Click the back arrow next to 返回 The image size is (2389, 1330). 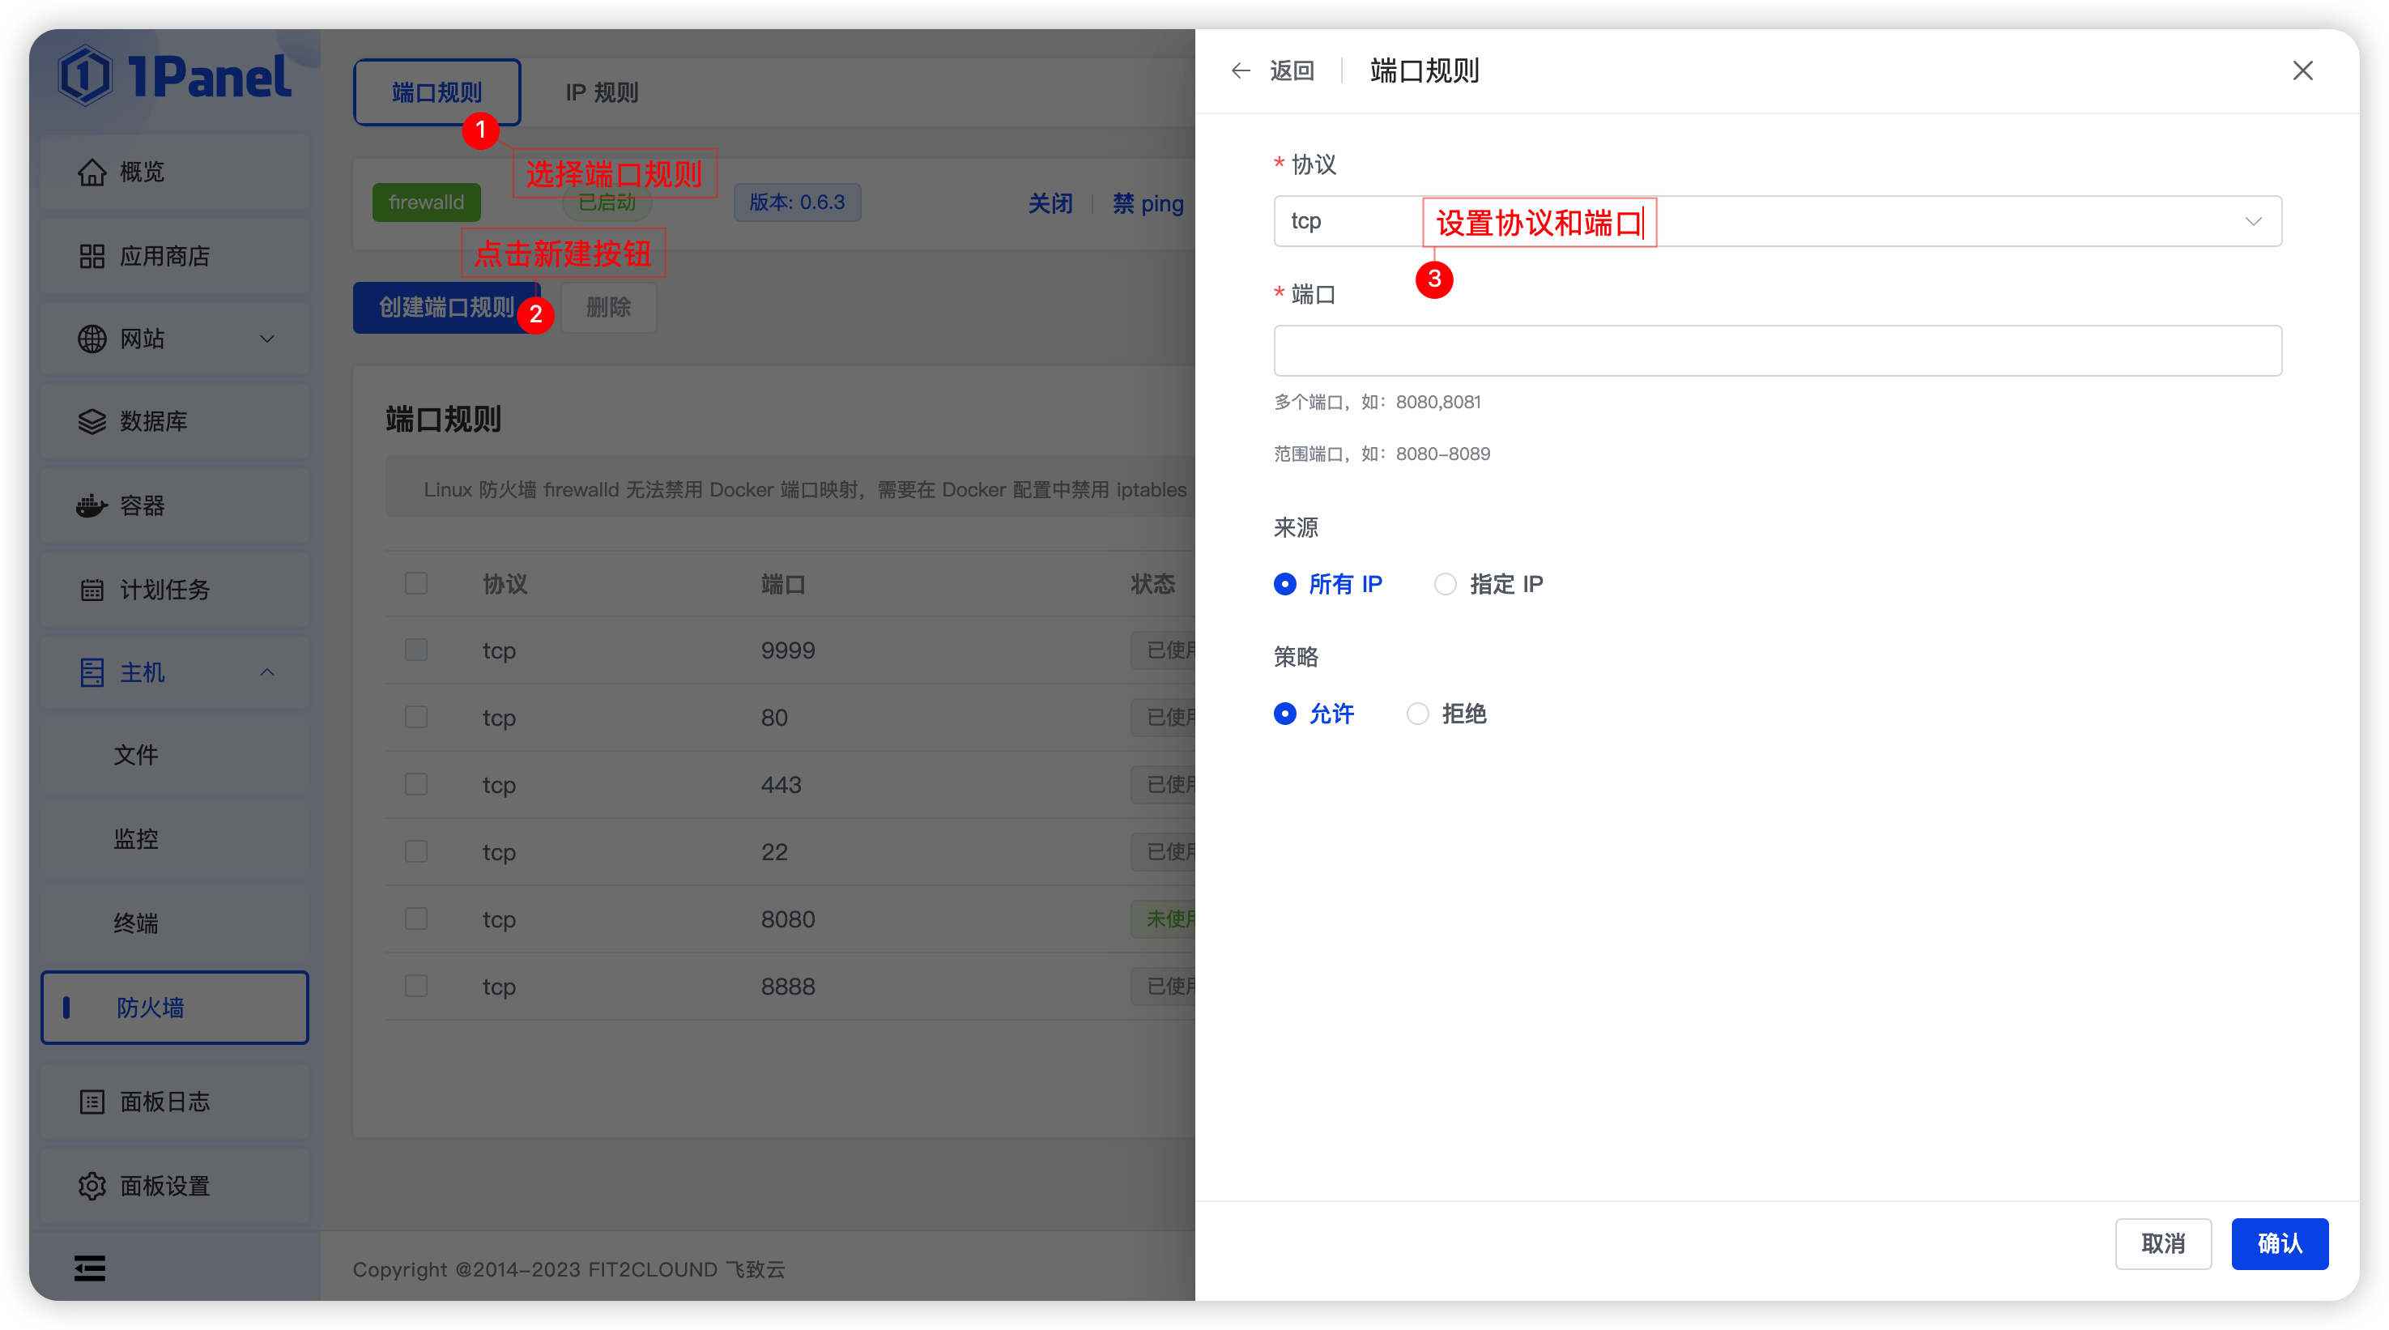click(1240, 71)
